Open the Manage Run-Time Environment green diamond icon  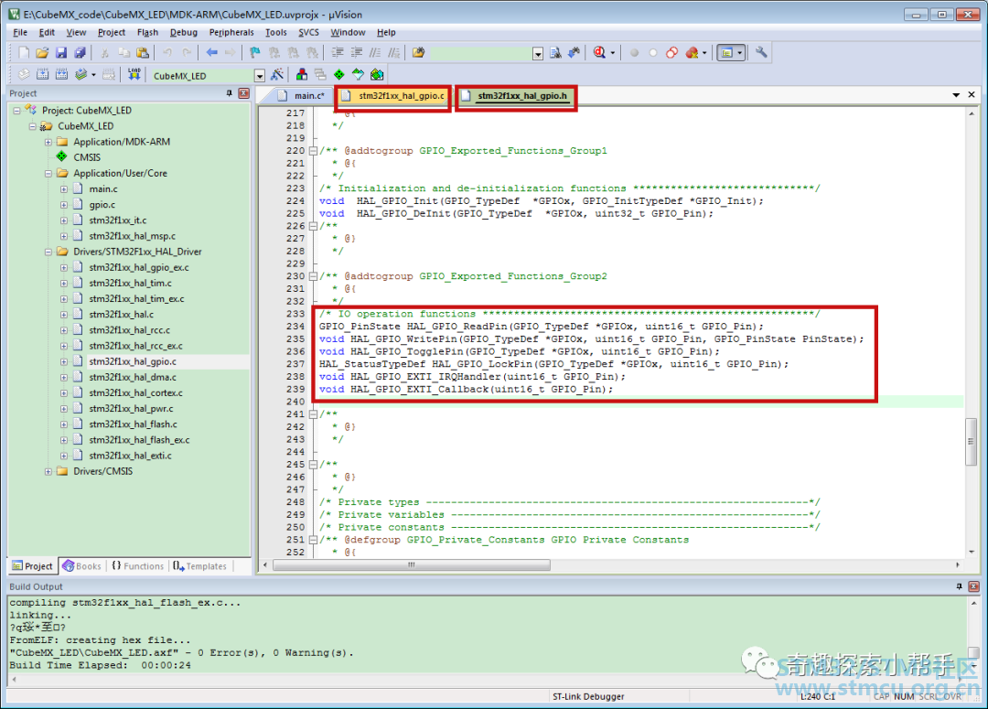[338, 75]
